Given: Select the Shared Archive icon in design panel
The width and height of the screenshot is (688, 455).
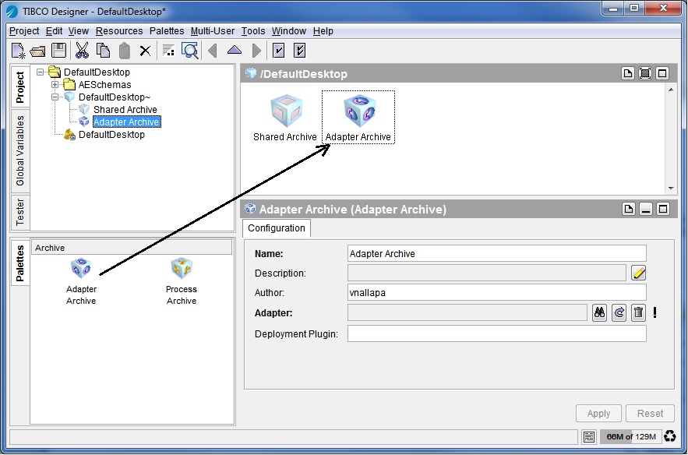Looking at the screenshot, I should click(285, 118).
